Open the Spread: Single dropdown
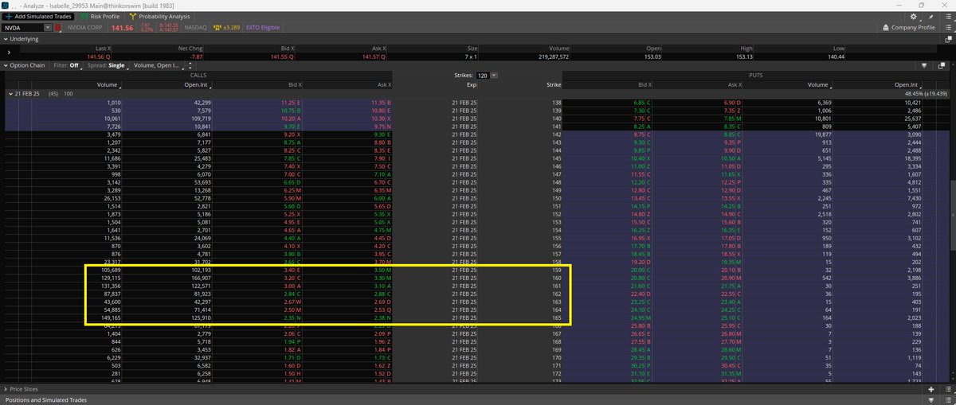The image size is (956, 405). 108,65
